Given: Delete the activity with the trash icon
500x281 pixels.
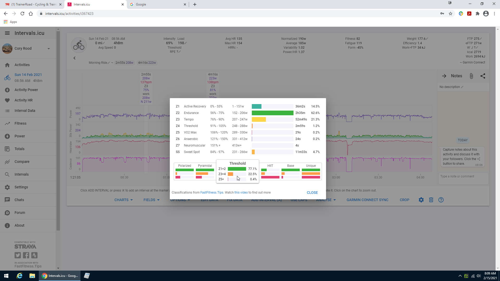Looking at the screenshot, I should coord(431,200).
